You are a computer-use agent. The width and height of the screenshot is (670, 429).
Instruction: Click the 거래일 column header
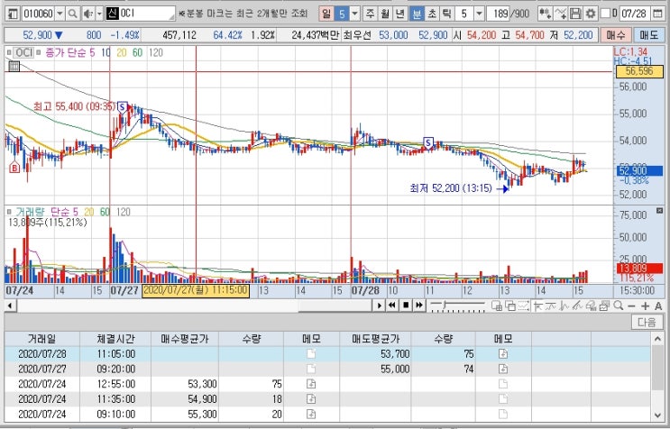pos(41,339)
